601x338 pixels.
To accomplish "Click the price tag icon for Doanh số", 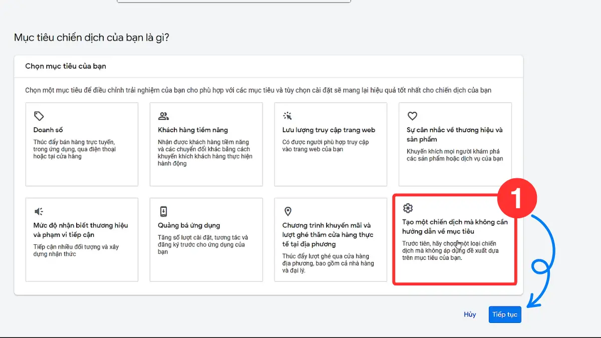I will [39, 116].
